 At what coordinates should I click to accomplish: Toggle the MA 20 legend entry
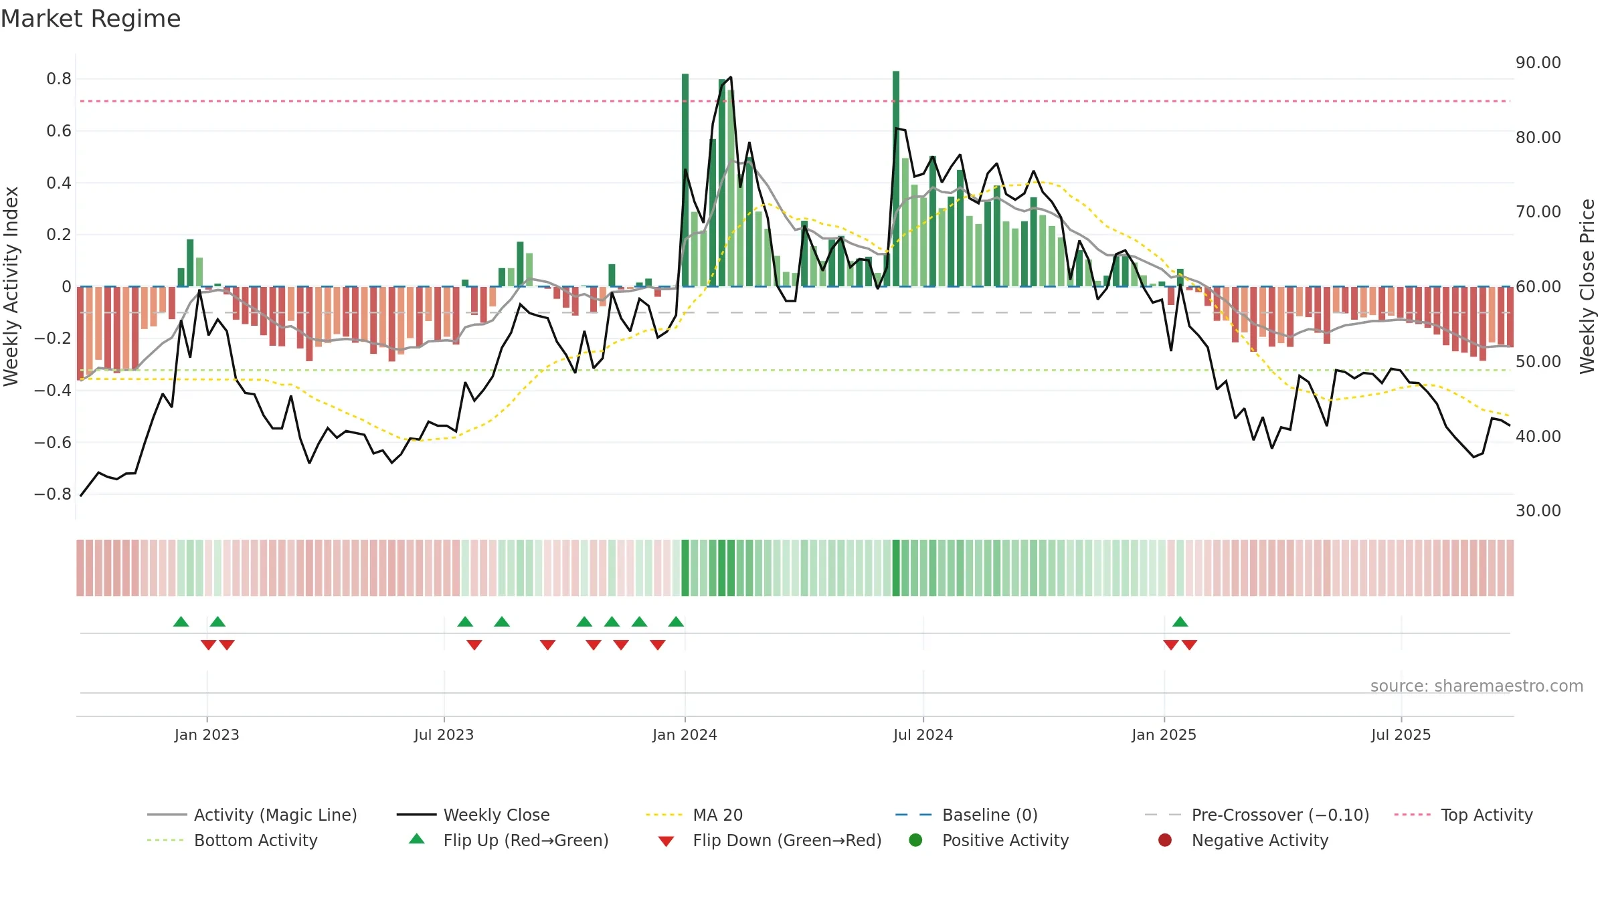tap(695, 815)
